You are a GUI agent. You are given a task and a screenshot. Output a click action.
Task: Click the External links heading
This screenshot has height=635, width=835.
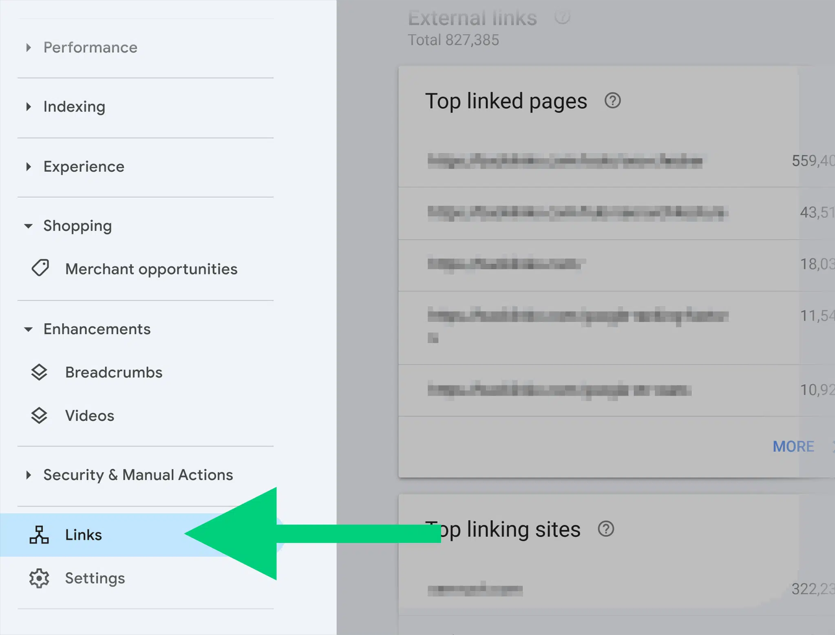point(473,18)
